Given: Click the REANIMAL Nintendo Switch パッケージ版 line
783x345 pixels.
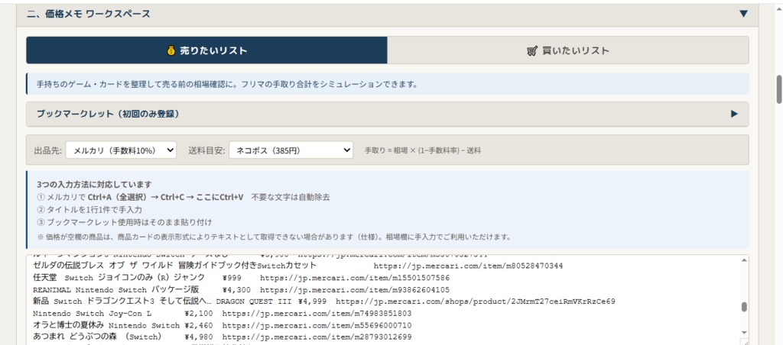Looking at the screenshot, I should pos(241,289).
